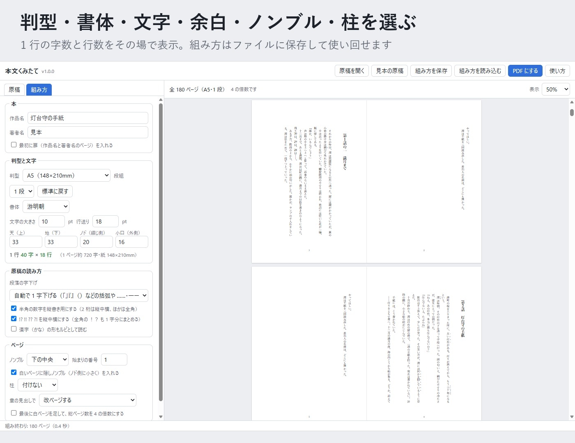Screen dimensions: 575x443
Task: Save layout with 組み方を保存
Action: click(x=431, y=71)
